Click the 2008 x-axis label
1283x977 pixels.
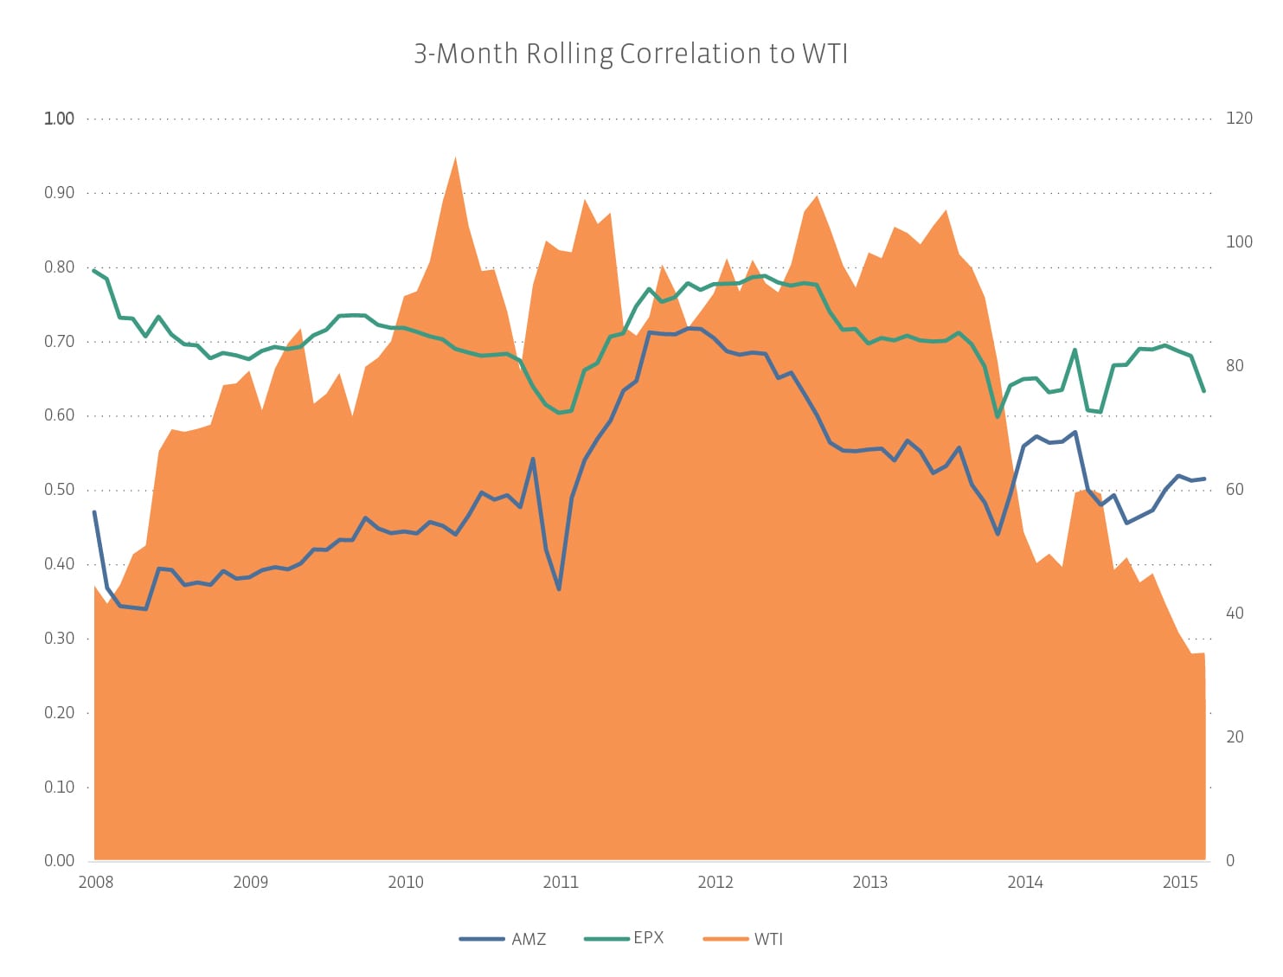pos(95,883)
